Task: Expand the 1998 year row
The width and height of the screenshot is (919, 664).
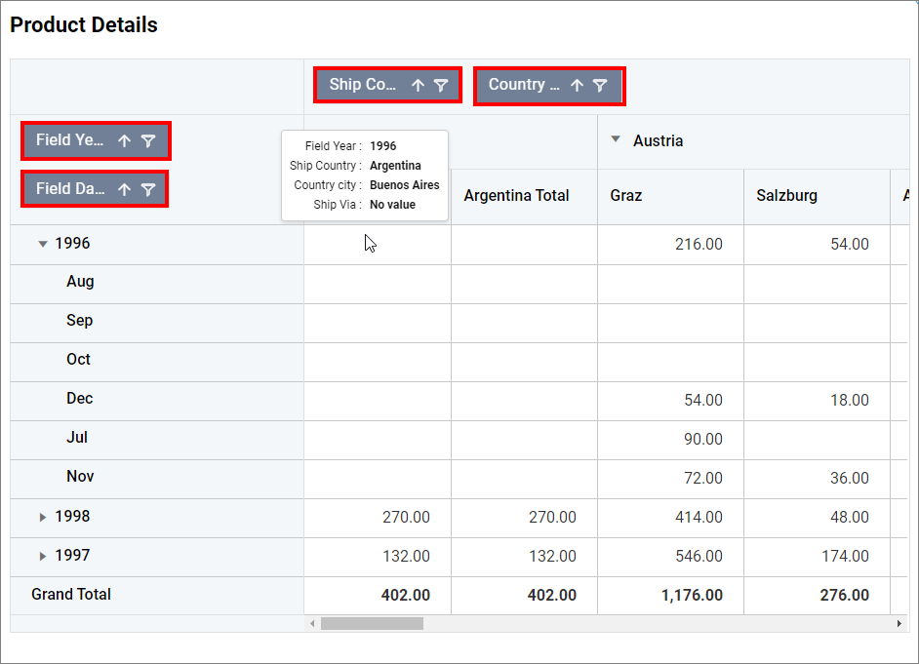Action: pos(43,517)
